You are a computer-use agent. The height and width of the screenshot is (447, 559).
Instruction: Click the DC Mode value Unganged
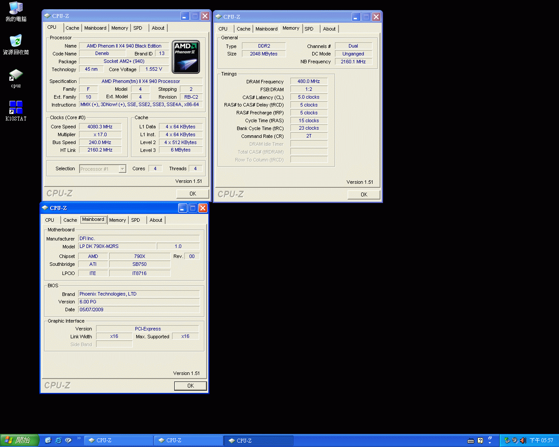tap(353, 54)
